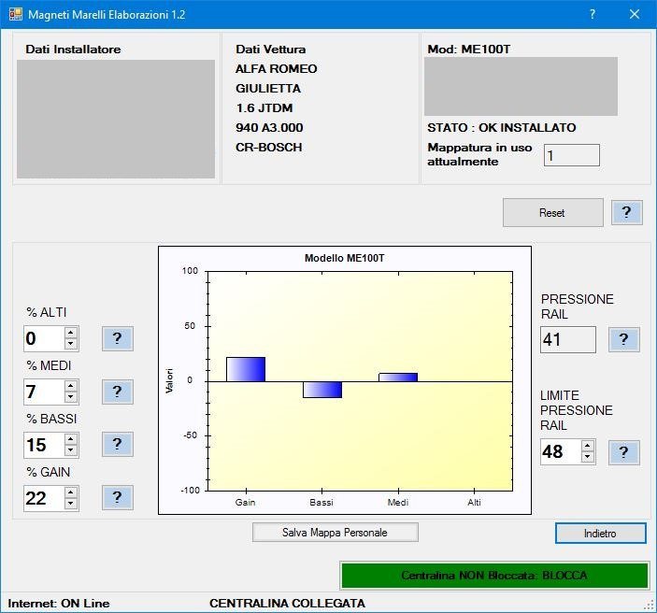This screenshot has width=657, height=613.
Task: Increase the % ALTI value
Action: coord(71,333)
